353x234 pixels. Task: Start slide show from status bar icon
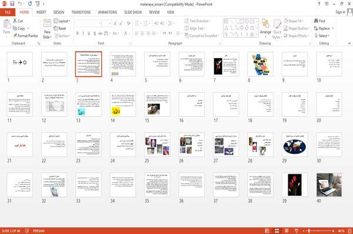pos(297,230)
